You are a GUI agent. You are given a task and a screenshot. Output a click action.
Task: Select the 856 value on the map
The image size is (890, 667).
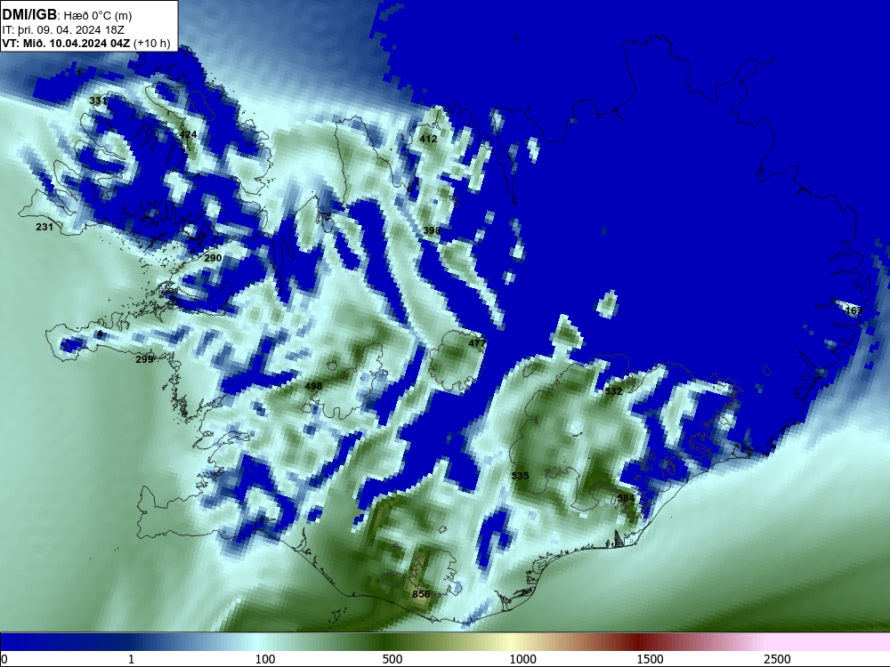coord(421,594)
